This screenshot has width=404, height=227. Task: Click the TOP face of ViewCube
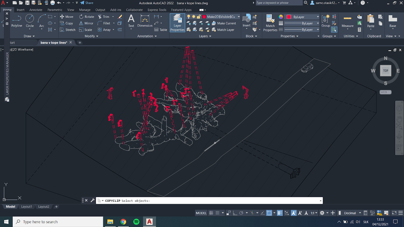tap(386, 71)
